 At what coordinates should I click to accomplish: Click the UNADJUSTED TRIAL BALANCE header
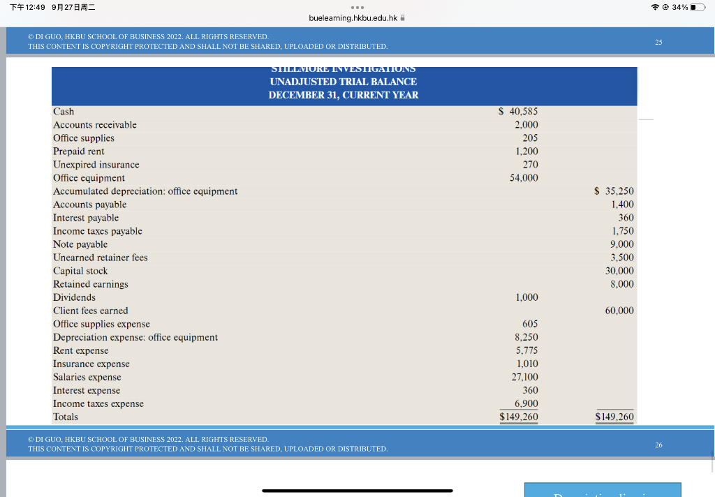tap(344, 81)
